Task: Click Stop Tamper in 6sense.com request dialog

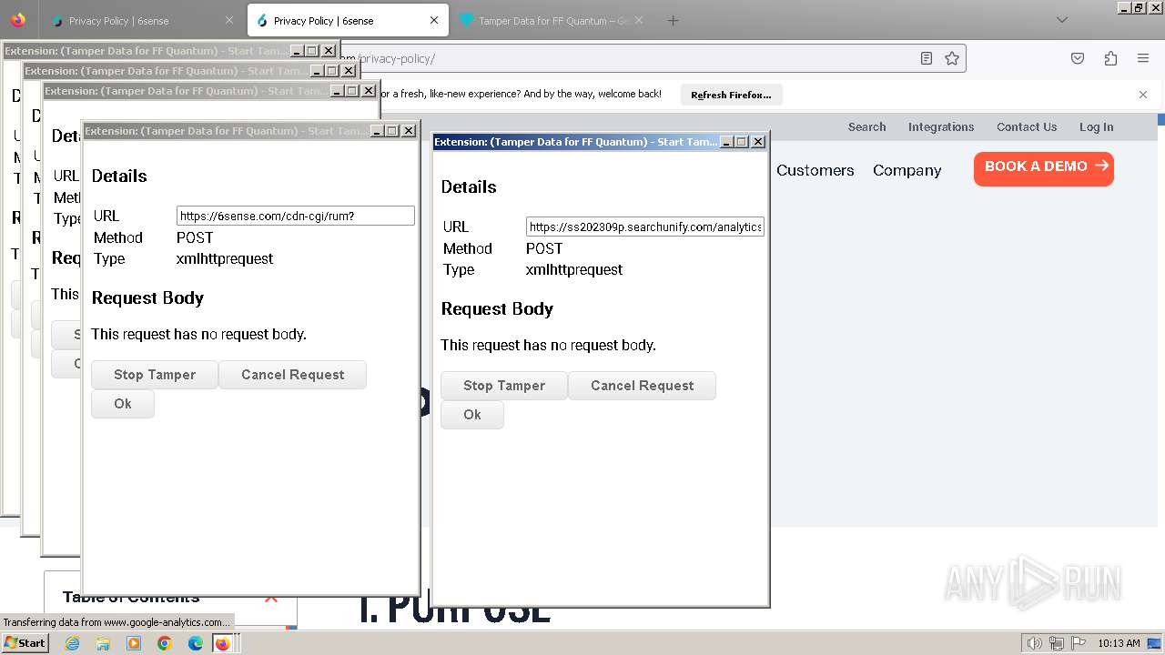Action: 155,375
